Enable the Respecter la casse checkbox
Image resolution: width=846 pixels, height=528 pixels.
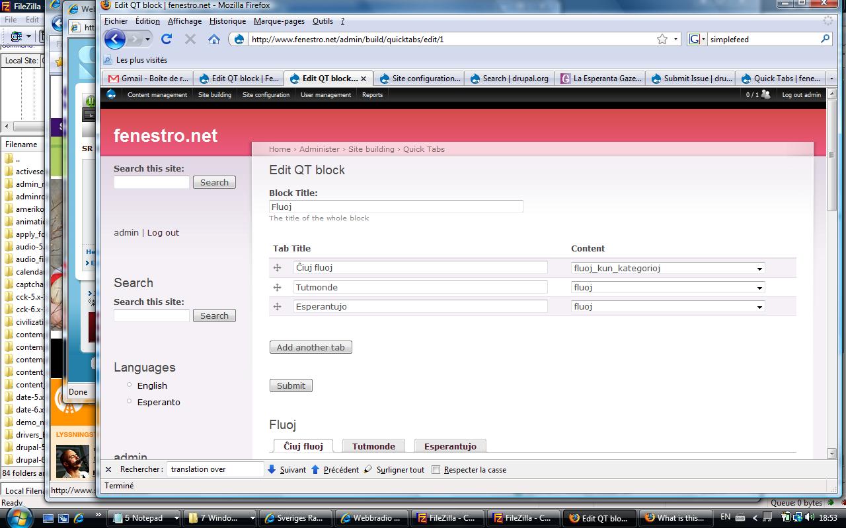pyautogui.click(x=436, y=470)
